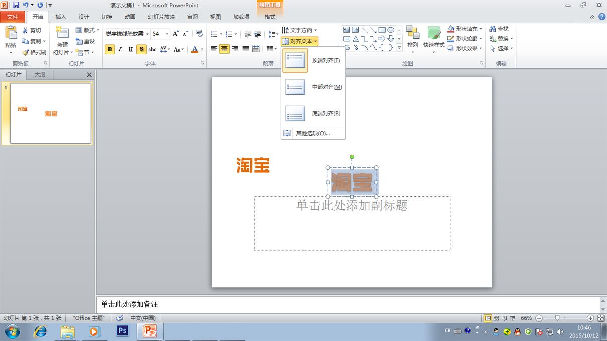Click the 粘贴 Paste button

click(x=11, y=40)
